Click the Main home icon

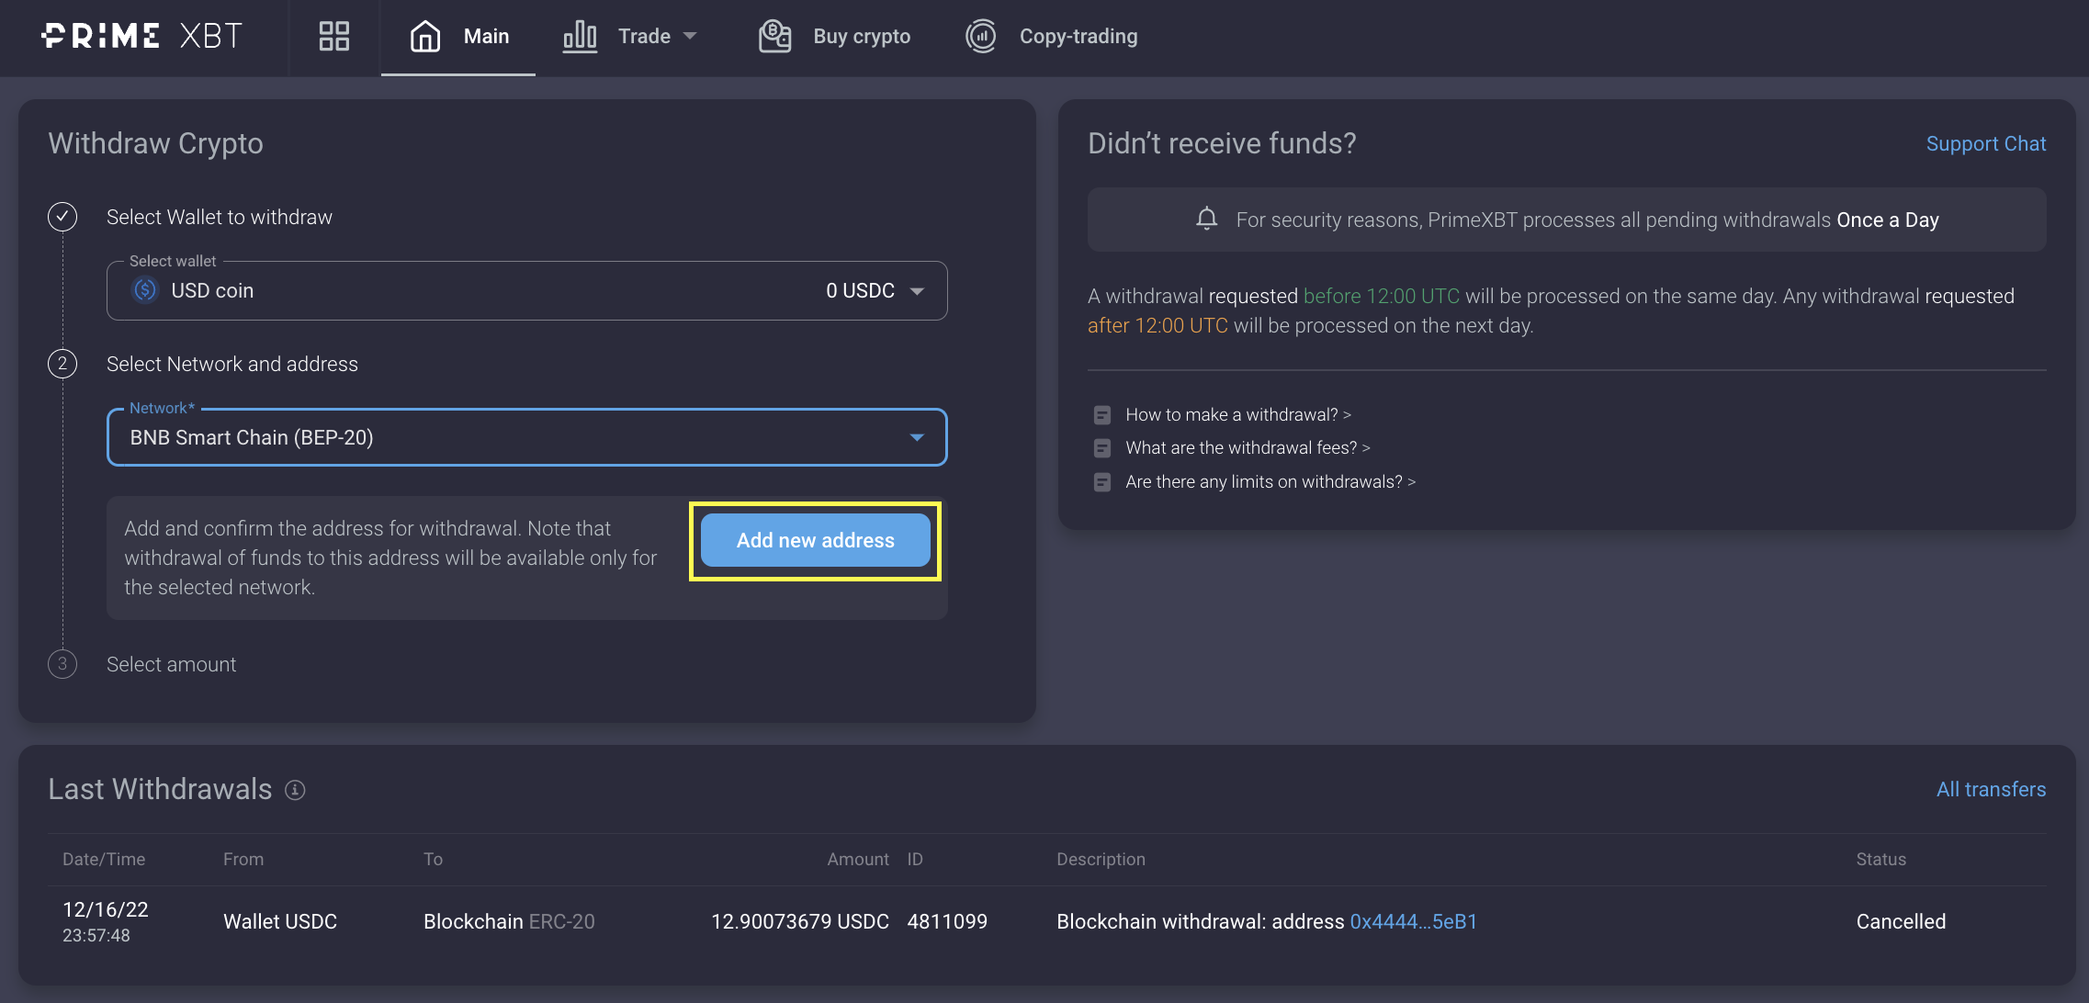[425, 37]
